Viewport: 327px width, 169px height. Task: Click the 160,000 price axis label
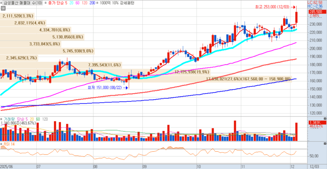315,81
